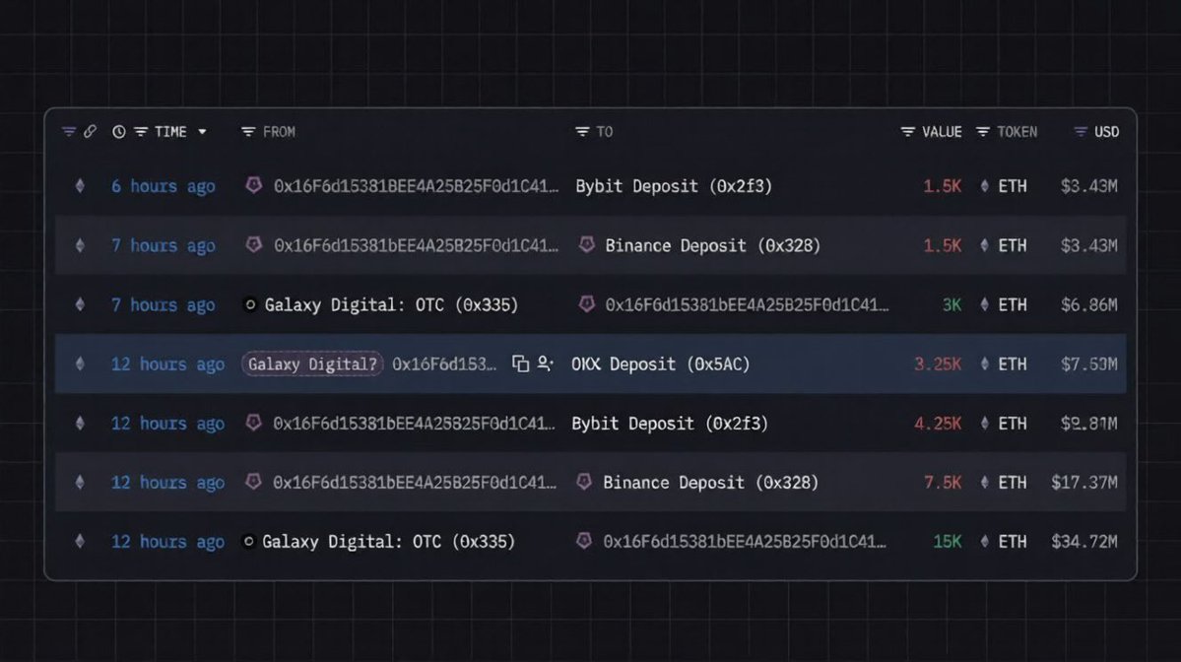The height and width of the screenshot is (662, 1181).
Task: Click the Galaxy Digital? tag label
Action: (x=312, y=364)
